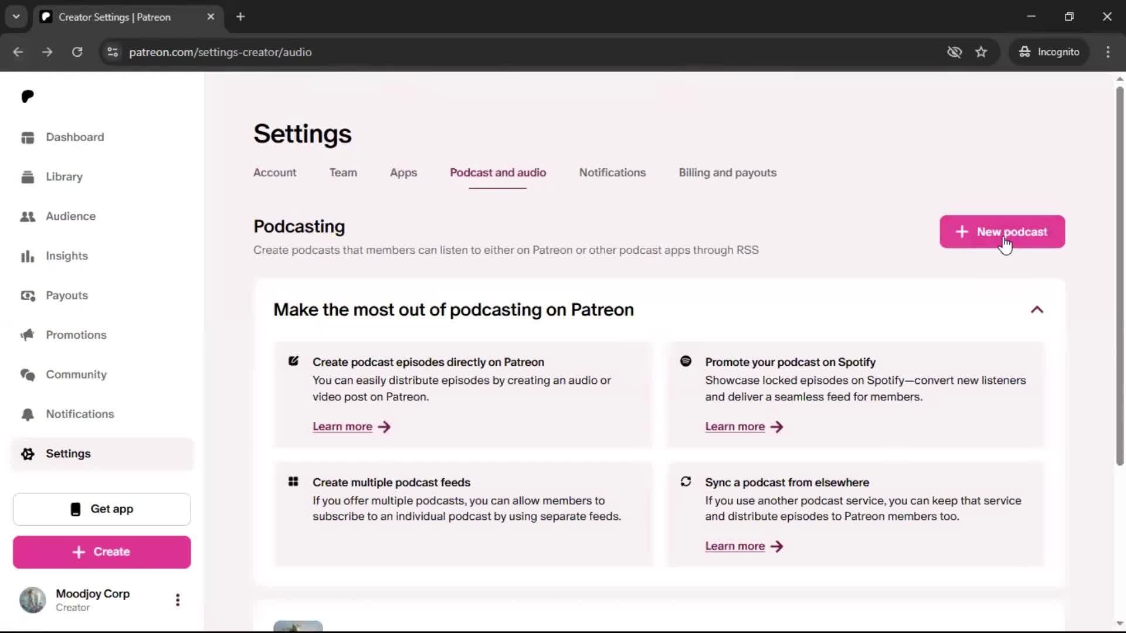Switch to the Account tab
Image resolution: width=1126 pixels, height=633 pixels.
(x=274, y=173)
